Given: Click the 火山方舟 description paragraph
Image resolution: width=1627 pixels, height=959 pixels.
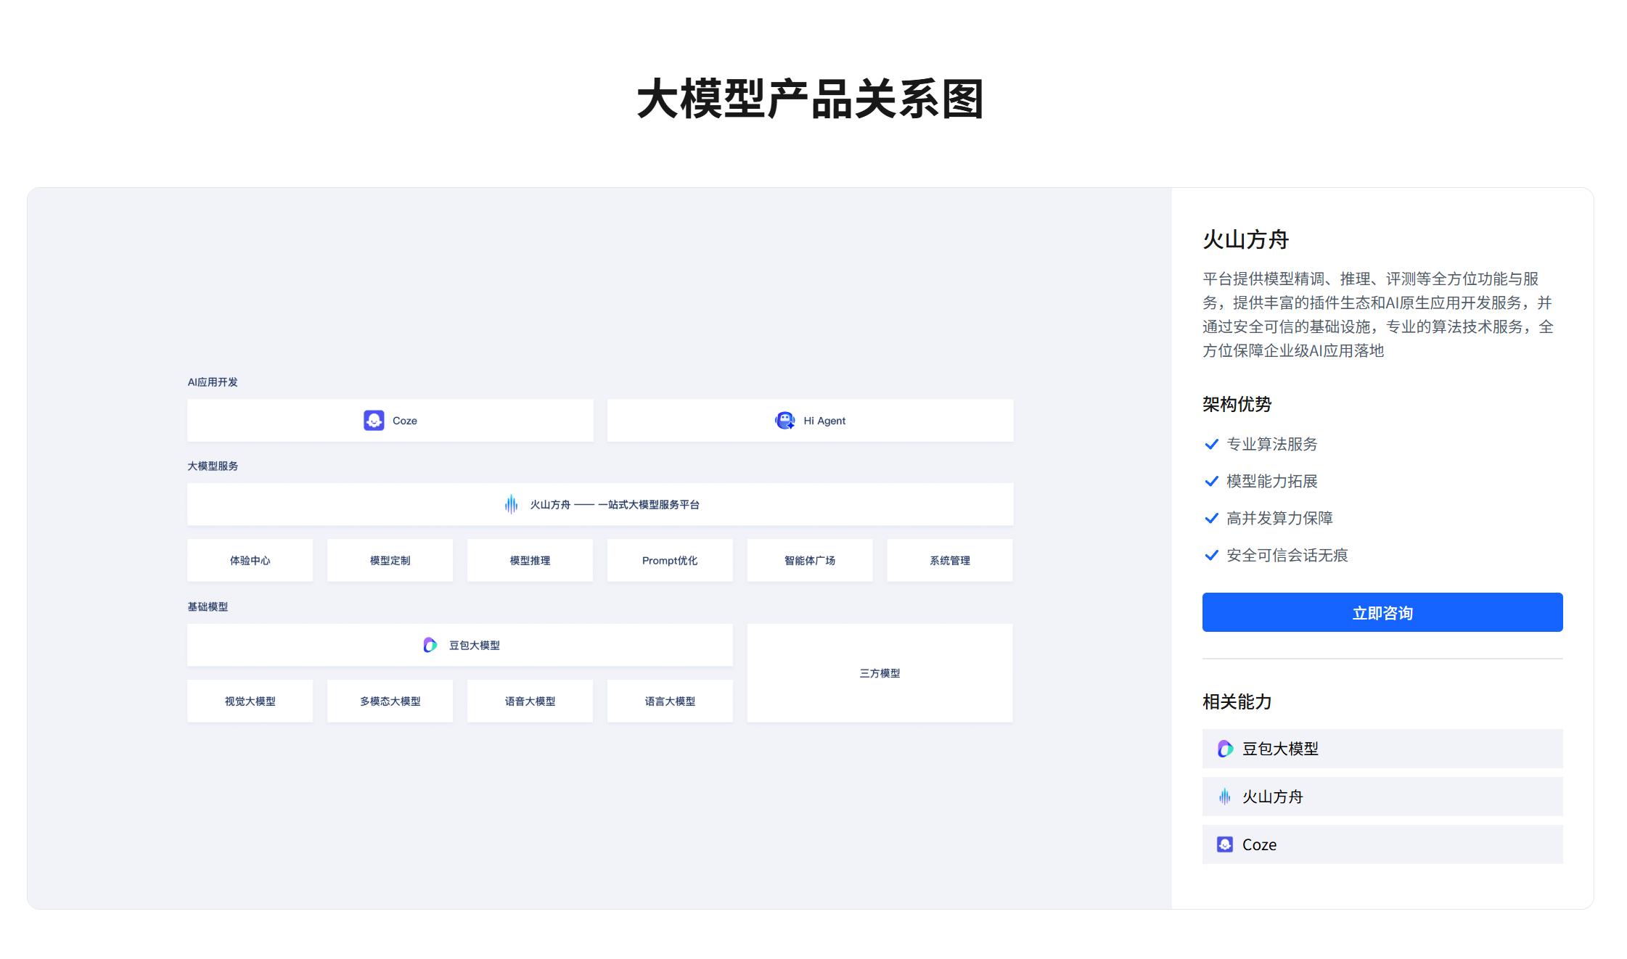Looking at the screenshot, I should (1378, 315).
